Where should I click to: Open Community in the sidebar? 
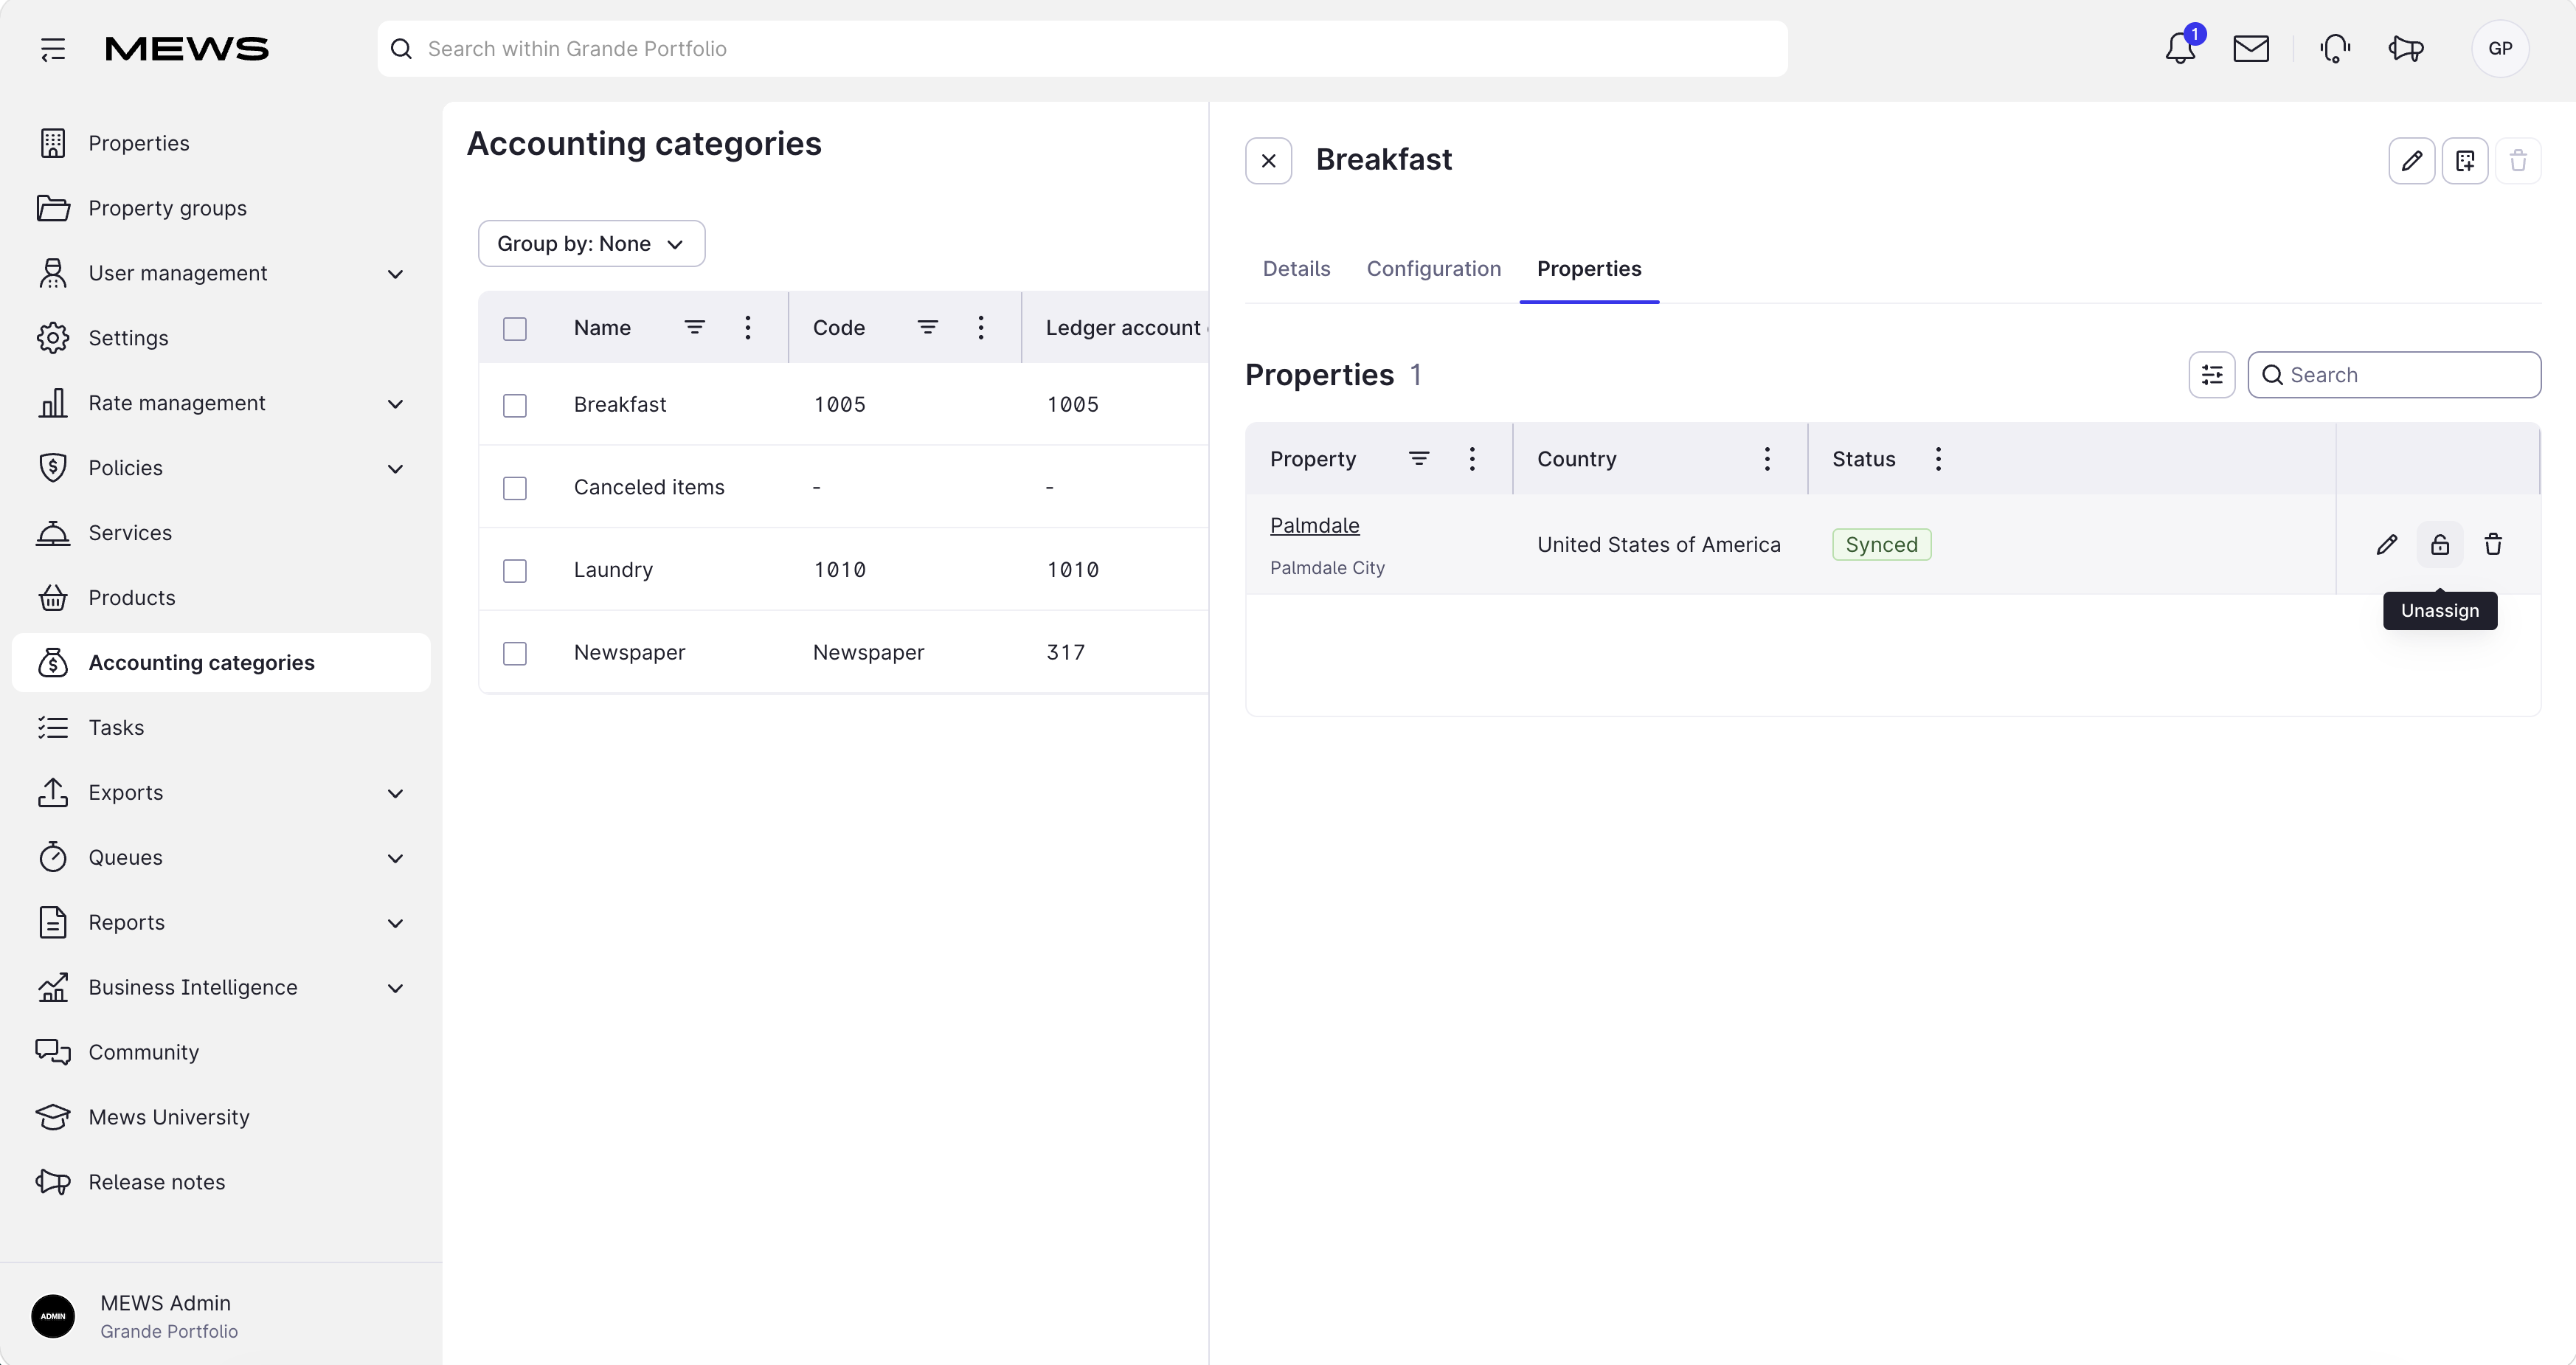tap(221, 1052)
